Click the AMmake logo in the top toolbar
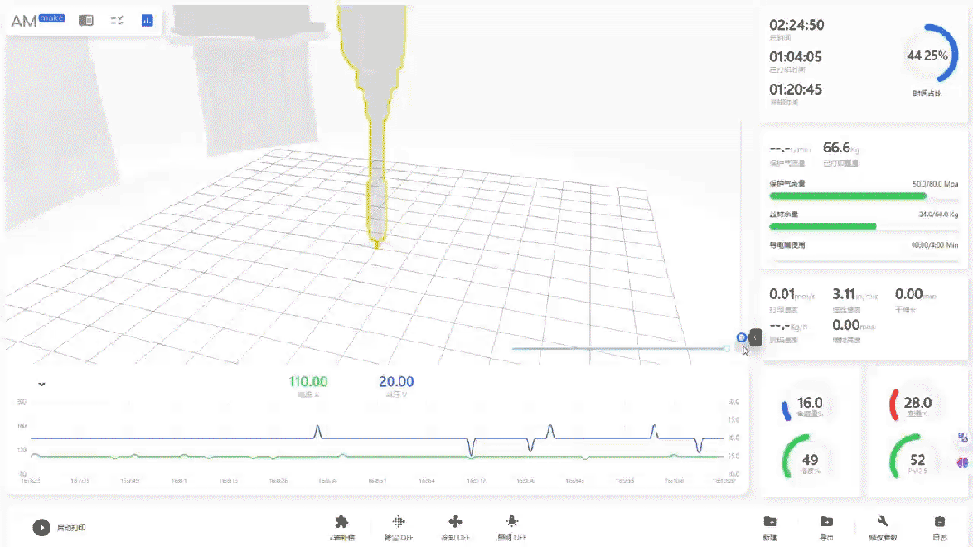This screenshot has width=973, height=547. pos(25,19)
